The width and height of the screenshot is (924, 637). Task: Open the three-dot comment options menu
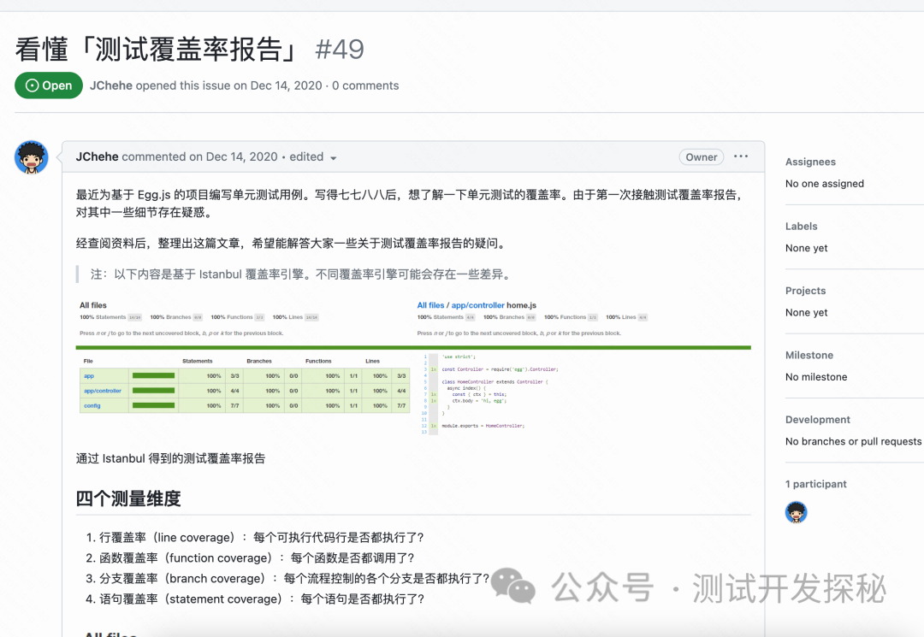pos(741,156)
